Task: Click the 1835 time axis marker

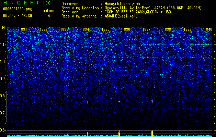Action: click(105, 29)
